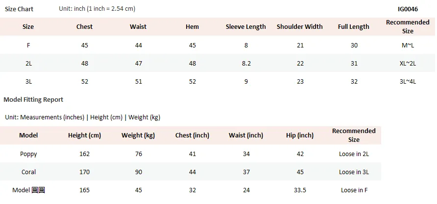Click the Sleeve Length column header
The width and height of the screenshot is (437, 204).
(x=246, y=27)
